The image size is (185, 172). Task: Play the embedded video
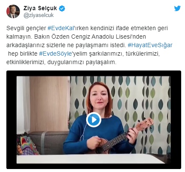click(x=93, y=120)
